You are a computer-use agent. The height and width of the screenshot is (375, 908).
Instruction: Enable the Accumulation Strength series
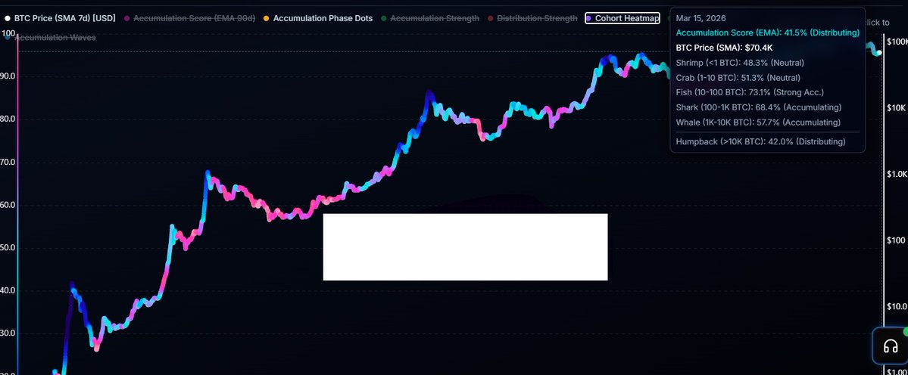coord(430,18)
